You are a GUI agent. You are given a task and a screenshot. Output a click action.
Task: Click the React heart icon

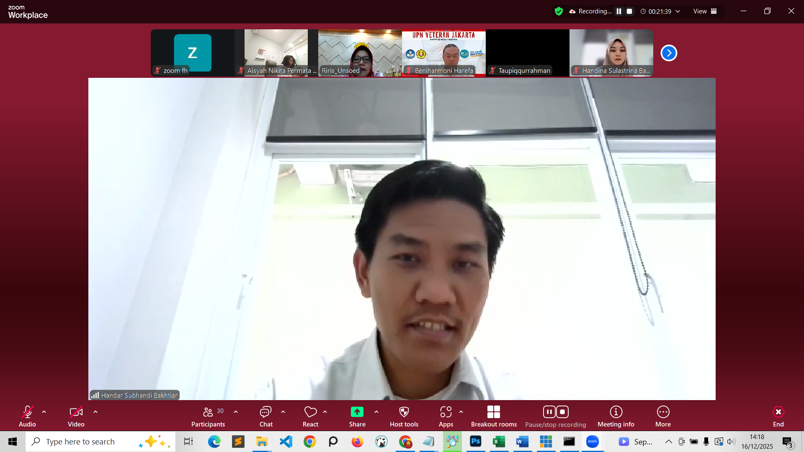310,412
